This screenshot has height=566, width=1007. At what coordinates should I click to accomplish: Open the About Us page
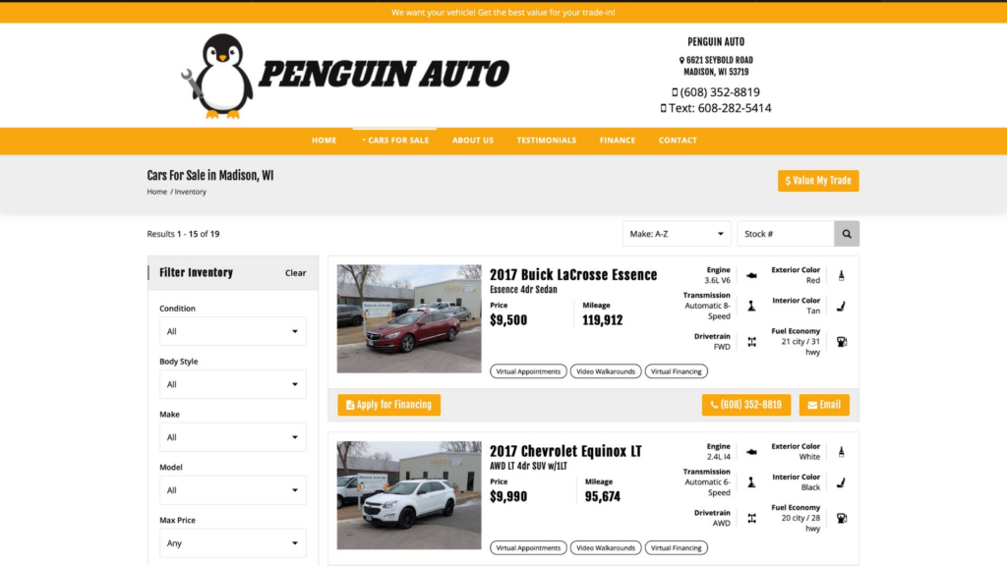pyautogui.click(x=473, y=140)
